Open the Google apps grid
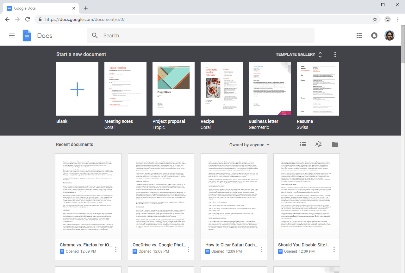The image size is (405, 273). coord(359,35)
